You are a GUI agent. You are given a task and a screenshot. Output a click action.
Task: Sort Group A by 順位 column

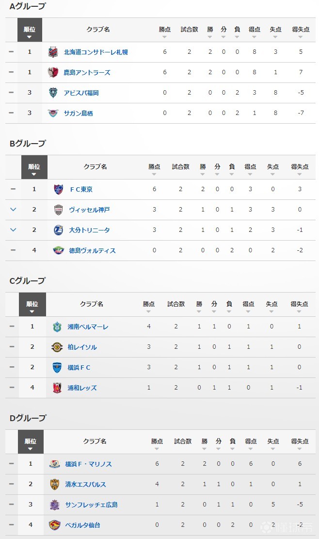30,32
